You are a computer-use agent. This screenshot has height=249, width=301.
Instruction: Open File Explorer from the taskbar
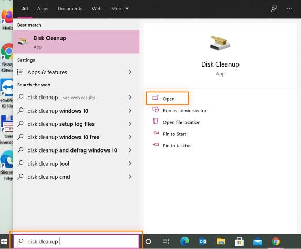click(x=221, y=241)
